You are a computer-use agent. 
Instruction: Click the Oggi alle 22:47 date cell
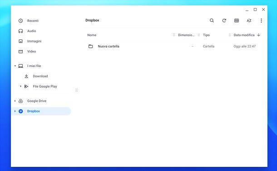click(x=244, y=46)
